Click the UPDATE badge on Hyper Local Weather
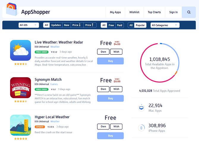Image resolution: width=199 pixels, height=141 pixels. (x=40, y=127)
